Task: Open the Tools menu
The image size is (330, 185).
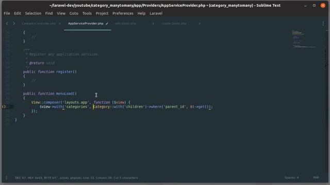Action: [87, 13]
